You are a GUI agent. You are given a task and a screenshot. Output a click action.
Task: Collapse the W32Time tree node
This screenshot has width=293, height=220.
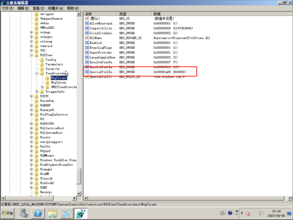pos(31,55)
